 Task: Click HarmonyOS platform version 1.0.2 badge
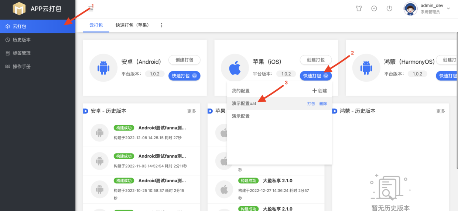(x=417, y=74)
